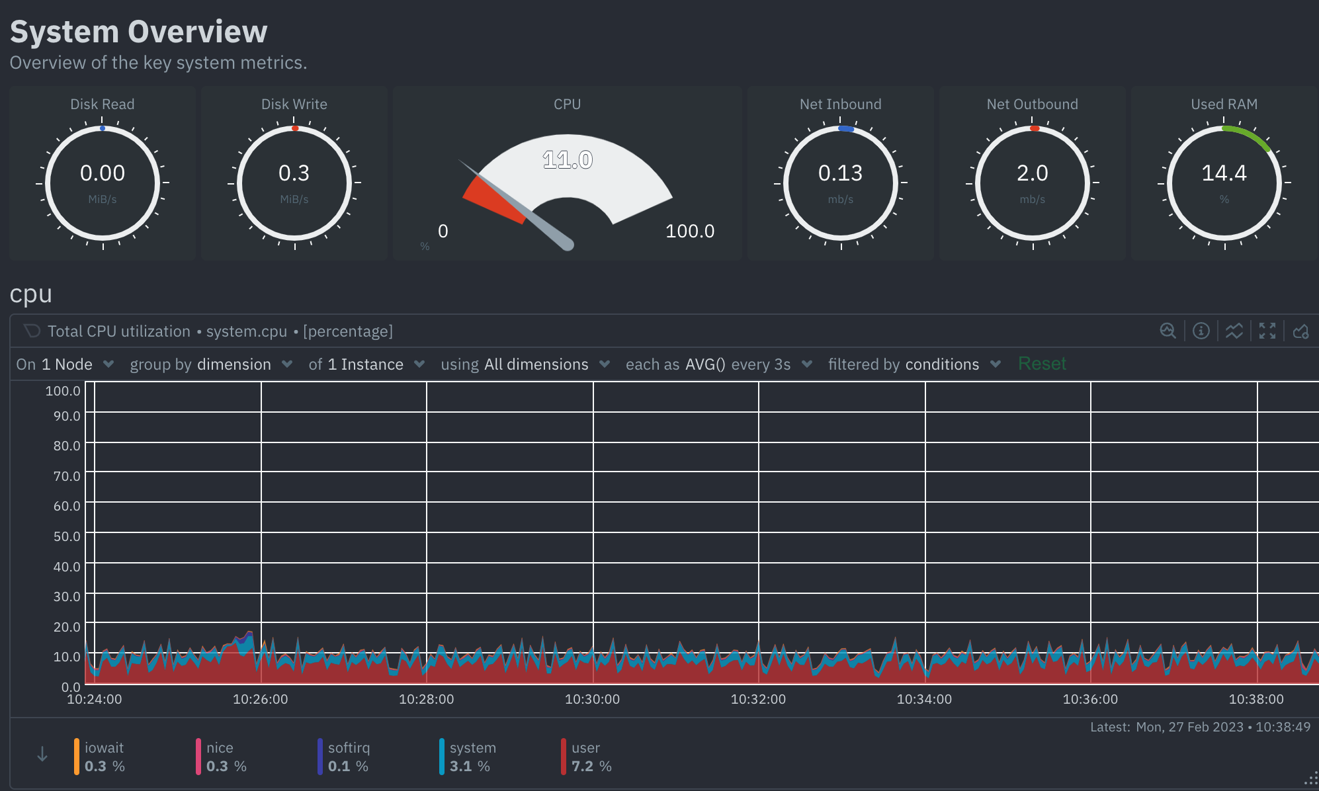Click the 10:30:00 time axis label
Viewport: 1319px width, 791px height.
point(592,699)
